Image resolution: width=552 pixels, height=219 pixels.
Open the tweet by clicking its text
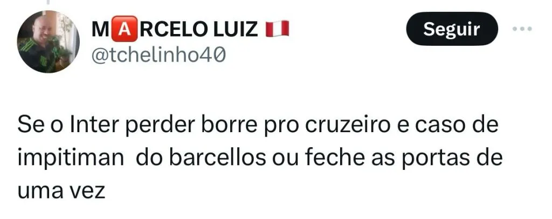coord(260,159)
